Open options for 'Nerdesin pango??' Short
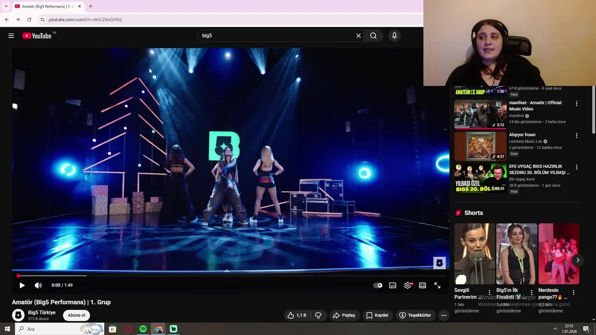Screen dimensions: 596x335 [574, 293]
